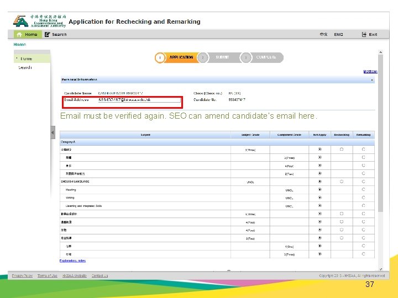This screenshot has width=398, height=298.
Task: Click the Component Grade column header
Action: pyautogui.click(x=289, y=135)
